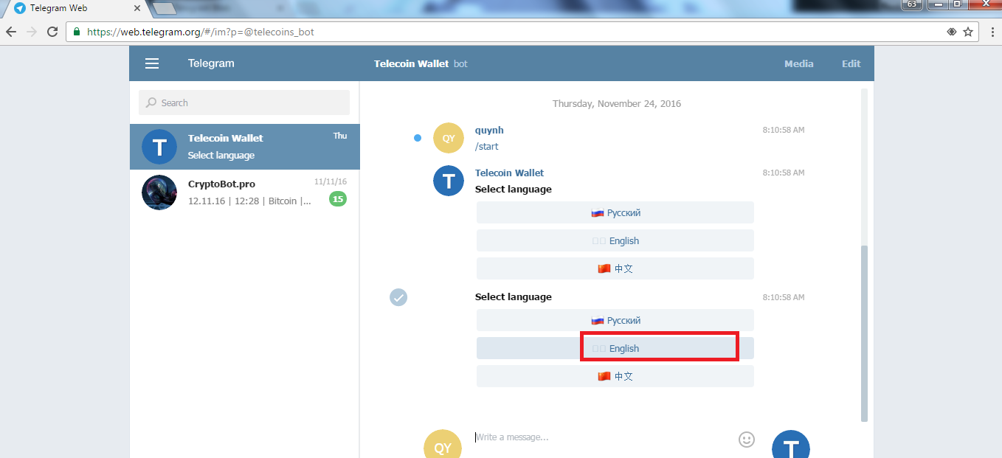Click the quynh sender name

click(x=489, y=131)
